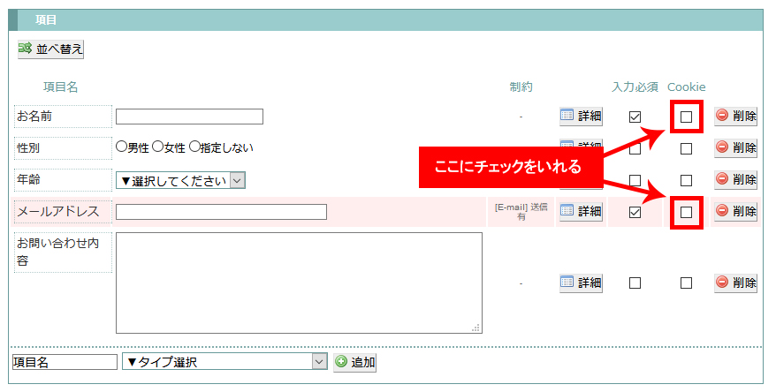
Task: Click the 年齢 item label
Action: tap(64, 180)
